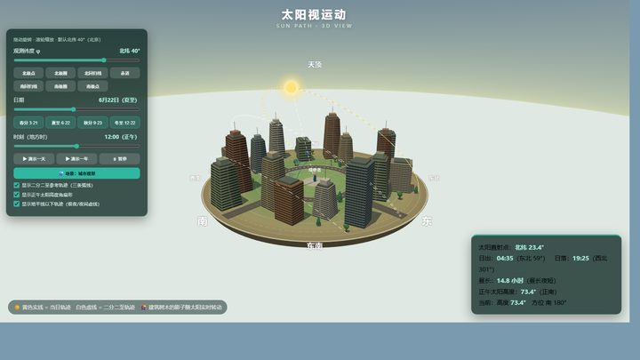The image size is (640, 360).
Task: Toggle 显示正午太阳高度角扇形 checkbox
Action: point(17,195)
